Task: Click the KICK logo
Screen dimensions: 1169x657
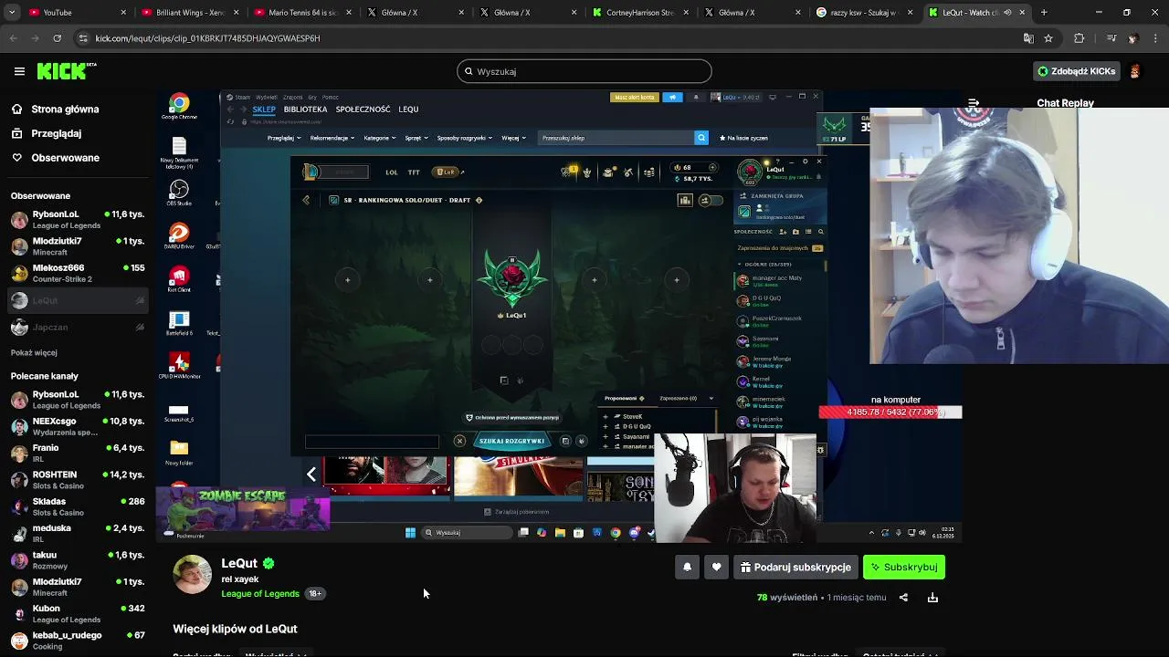Action: [x=66, y=71]
